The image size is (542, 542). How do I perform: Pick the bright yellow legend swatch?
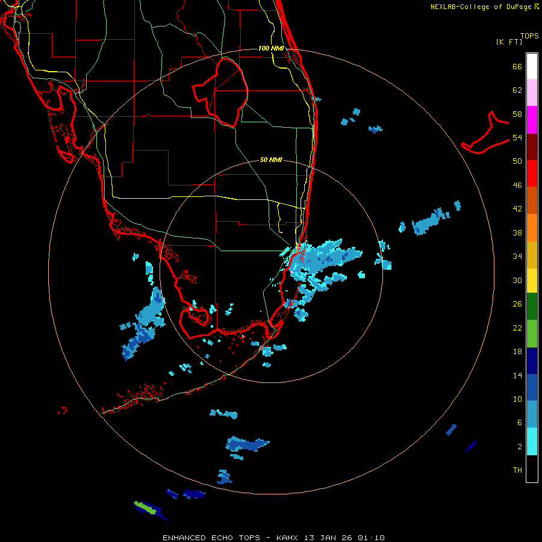point(532,281)
